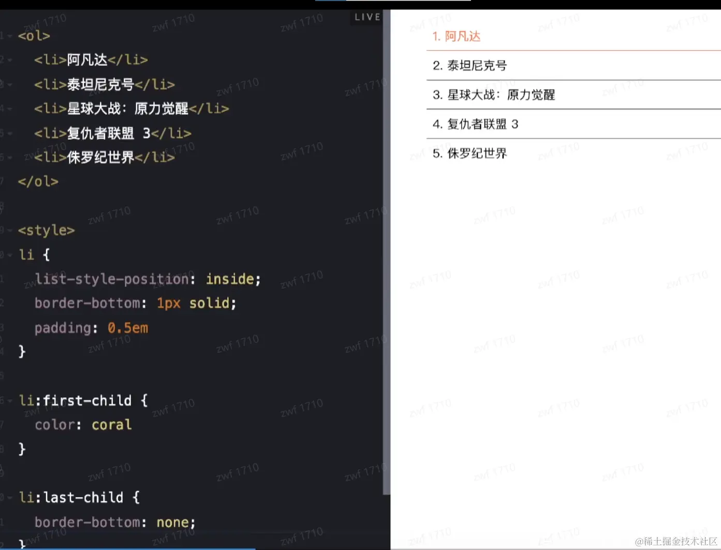Place cursor on <li>侏罗纪世界</li> code line

click(105, 157)
